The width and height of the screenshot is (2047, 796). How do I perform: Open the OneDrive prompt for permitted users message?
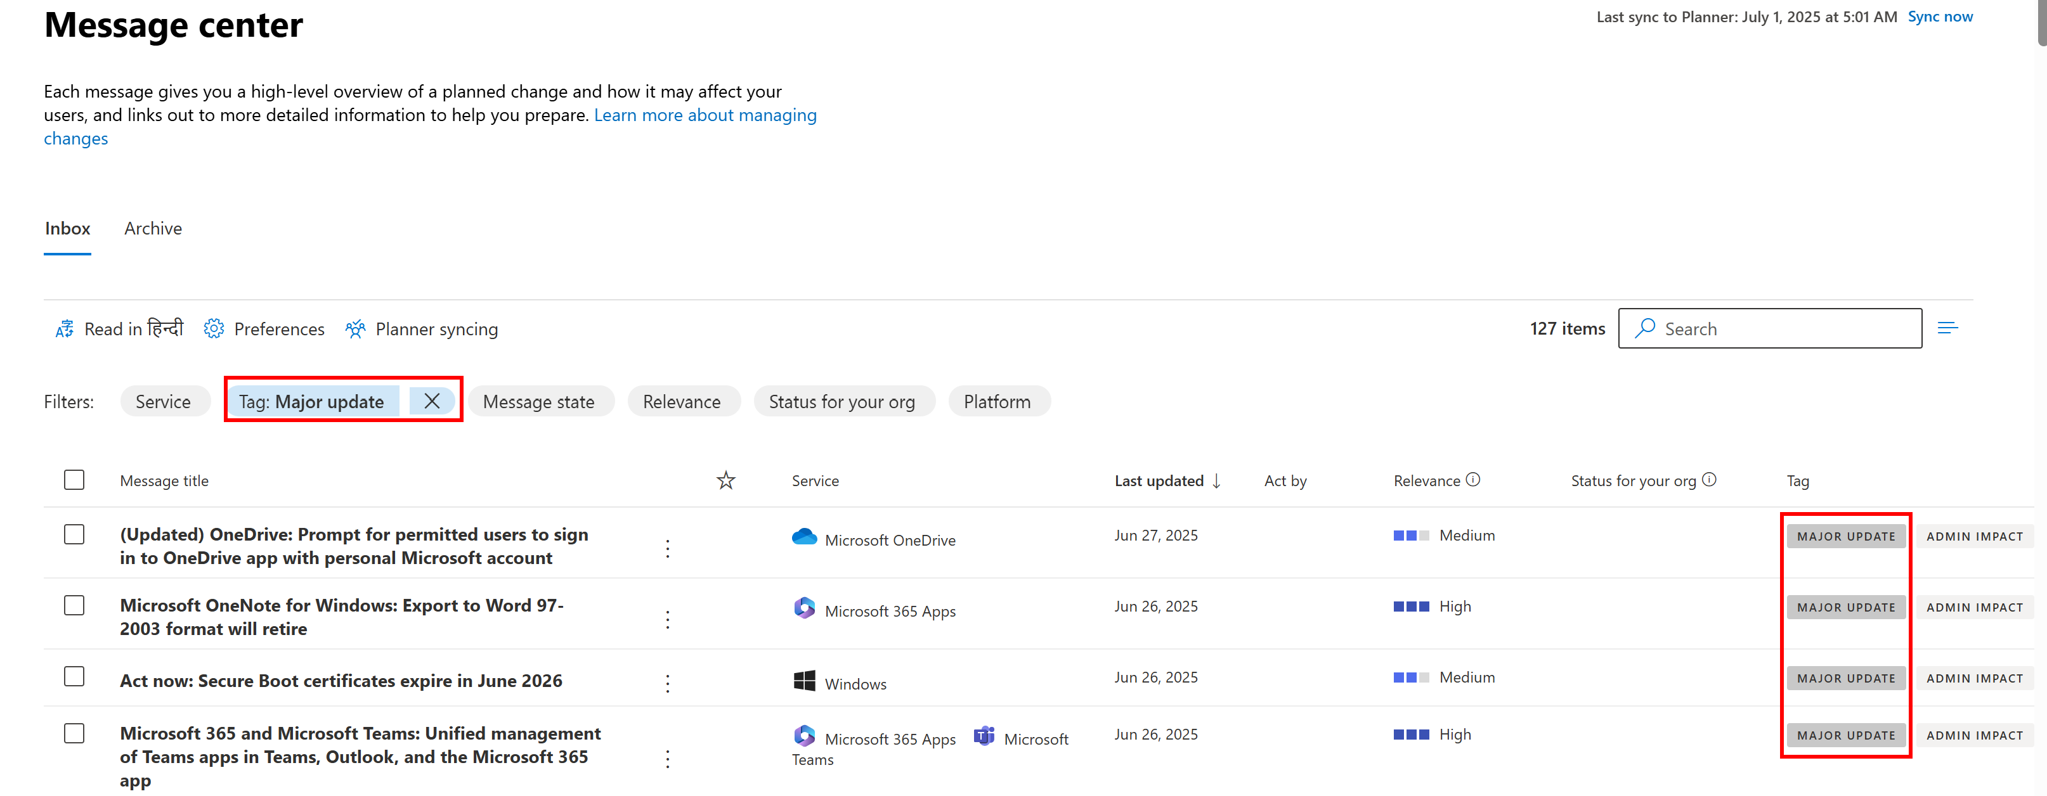(x=354, y=546)
